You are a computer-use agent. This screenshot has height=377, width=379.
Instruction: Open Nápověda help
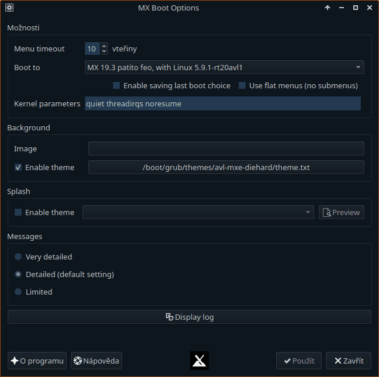pos(97,361)
